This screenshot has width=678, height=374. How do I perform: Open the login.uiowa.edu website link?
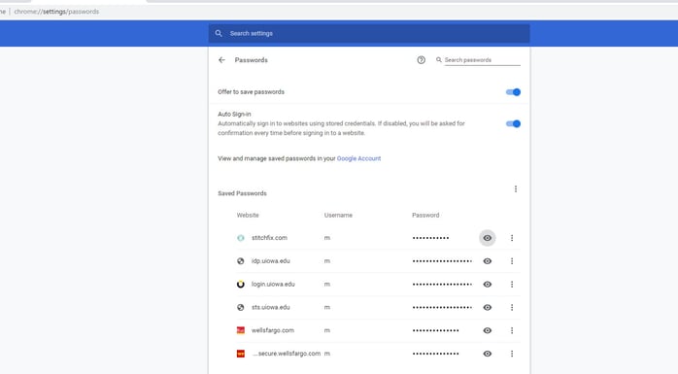[x=273, y=284]
